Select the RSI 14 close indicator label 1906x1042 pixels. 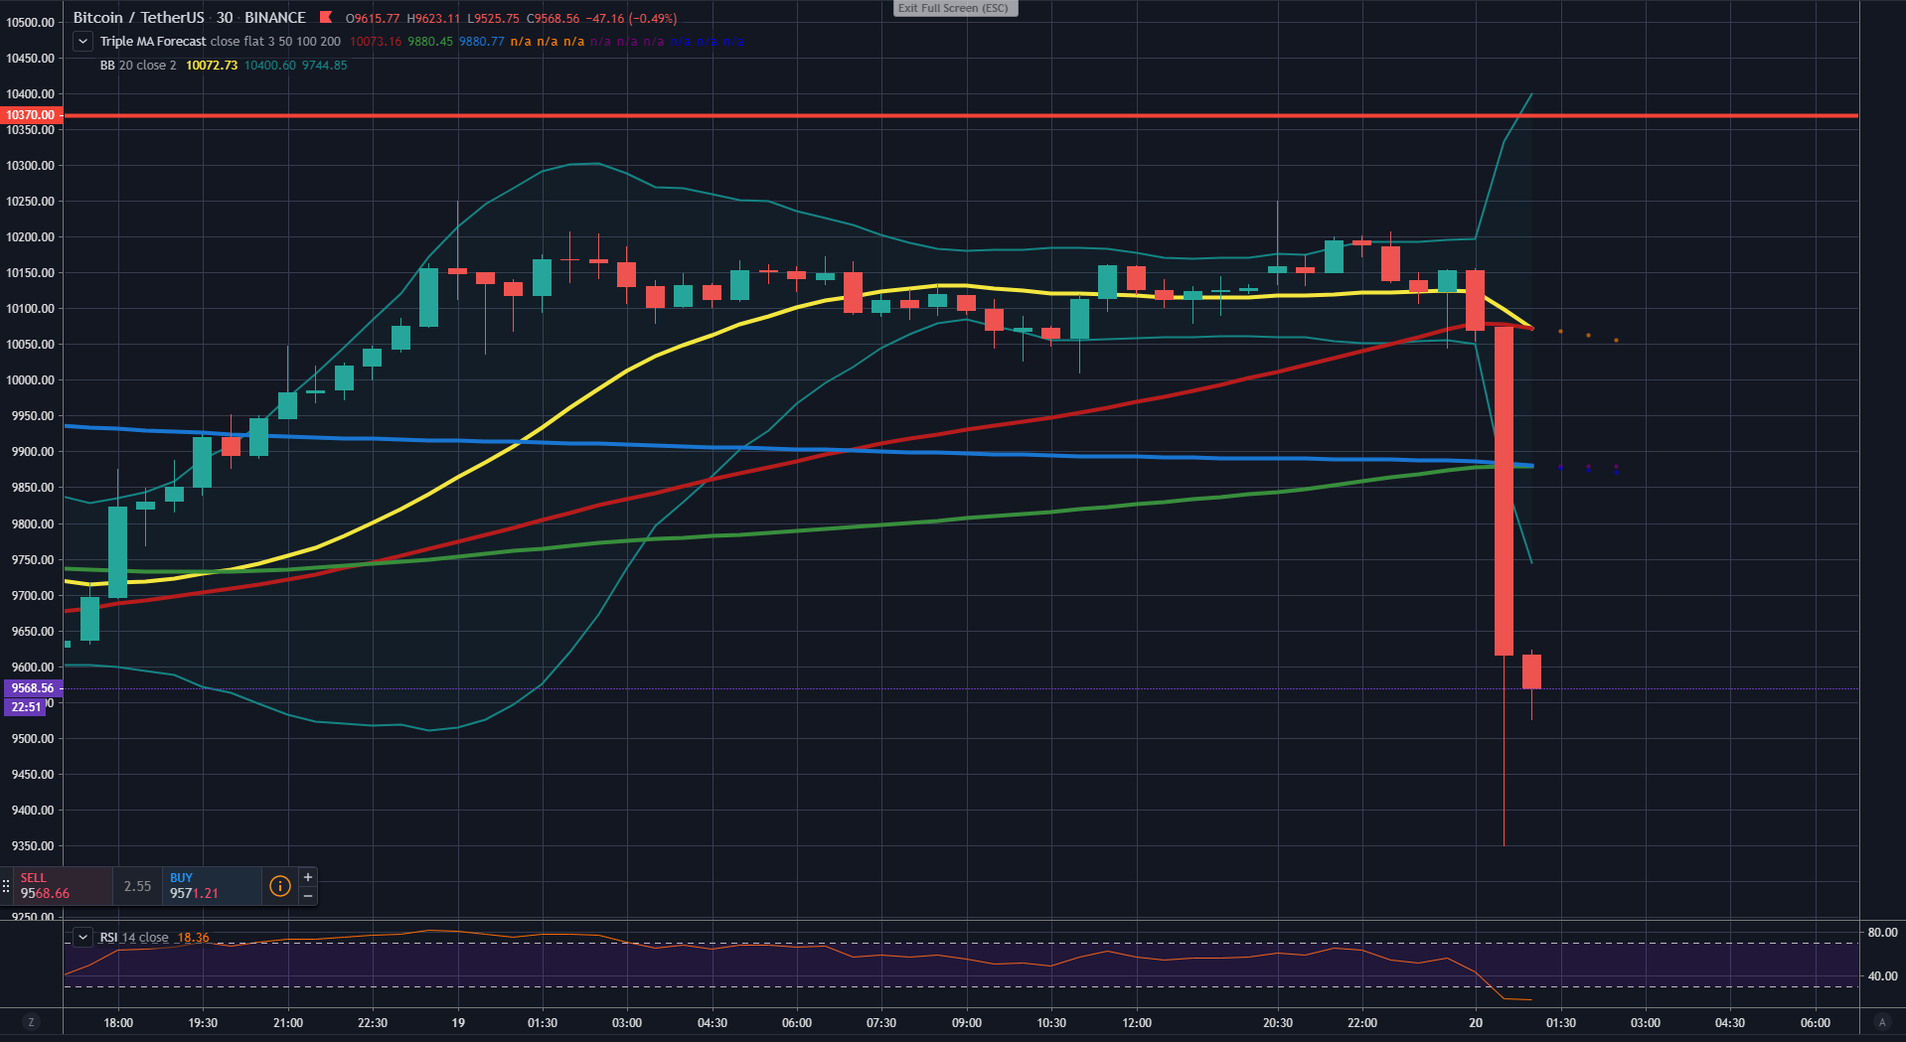(134, 938)
